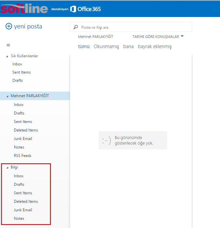Collapse the Sık Kullanılanlar section

pos(7,56)
